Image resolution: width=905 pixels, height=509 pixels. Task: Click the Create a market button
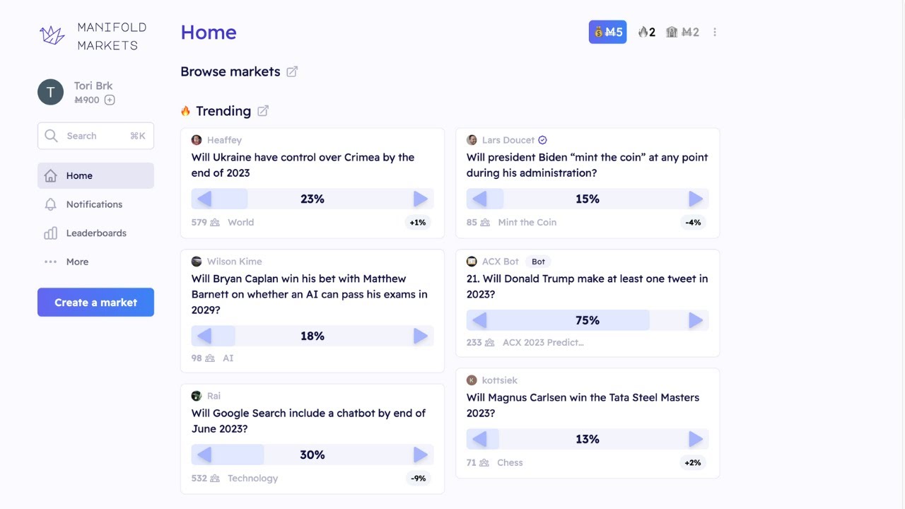pos(95,303)
